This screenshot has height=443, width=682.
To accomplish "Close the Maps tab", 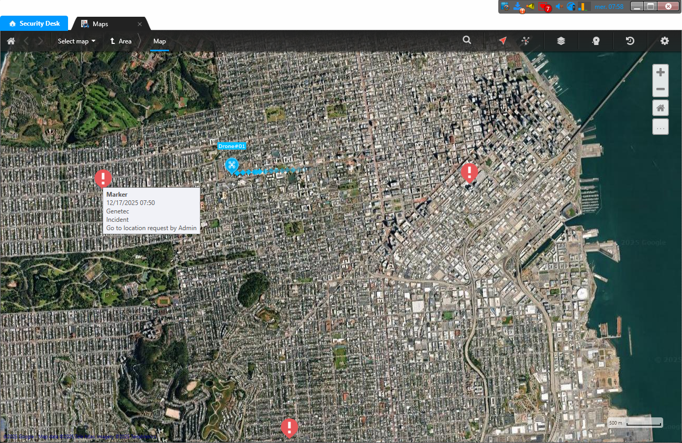I will coord(140,24).
